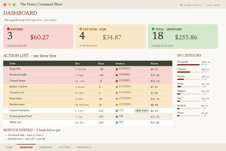The width and height of the screenshot is (226, 151).
Task: Select the Frozen ground beef item cell
Action: pyautogui.click(x=20, y=116)
